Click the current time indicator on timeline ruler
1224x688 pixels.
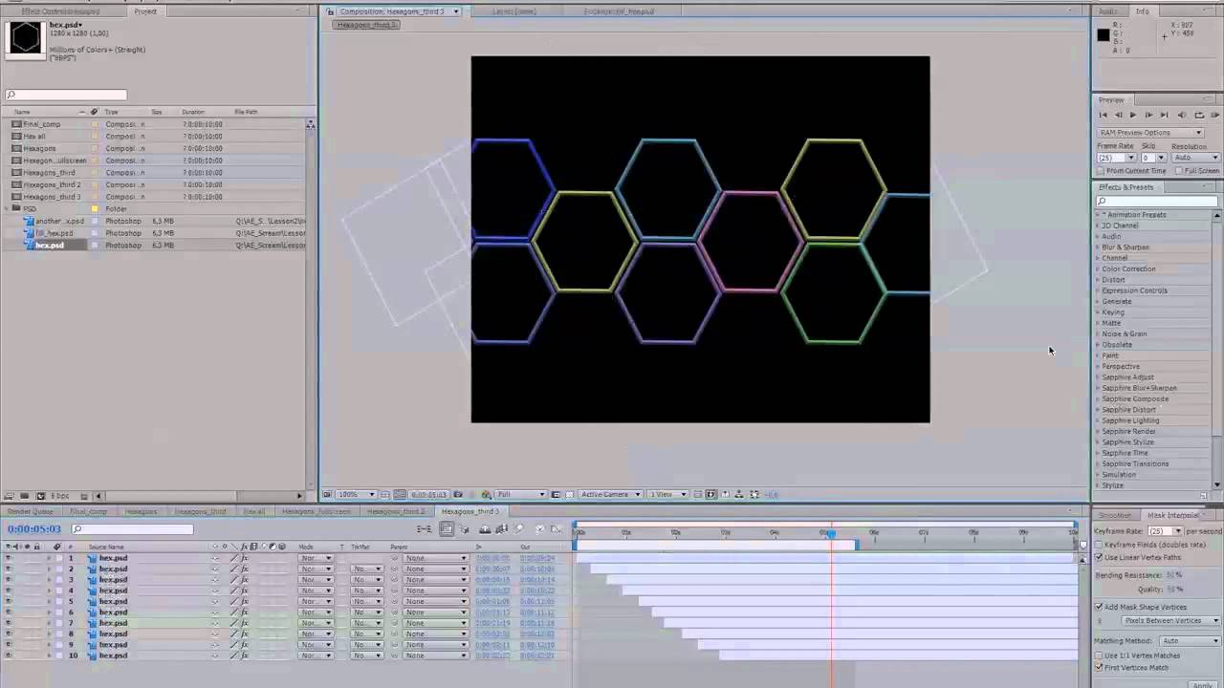pyautogui.click(x=831, y=533)
